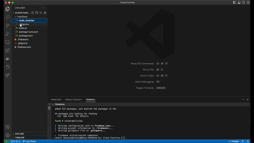254x143 pixels.
Task: Open the Explorer view in the activity bar
Action: pos(8,9)
